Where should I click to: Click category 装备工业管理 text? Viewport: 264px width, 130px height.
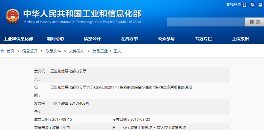(141, 128)
